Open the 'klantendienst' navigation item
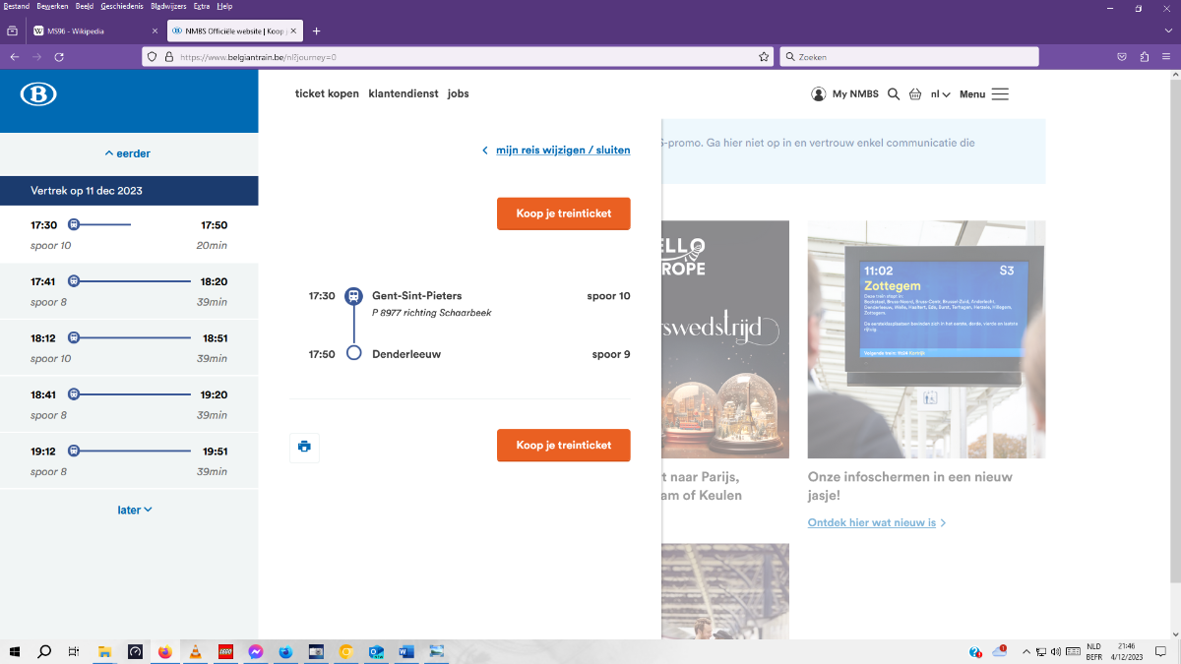Image resolution: width=1181 pixels, height=664 pixels. point(403,94)
